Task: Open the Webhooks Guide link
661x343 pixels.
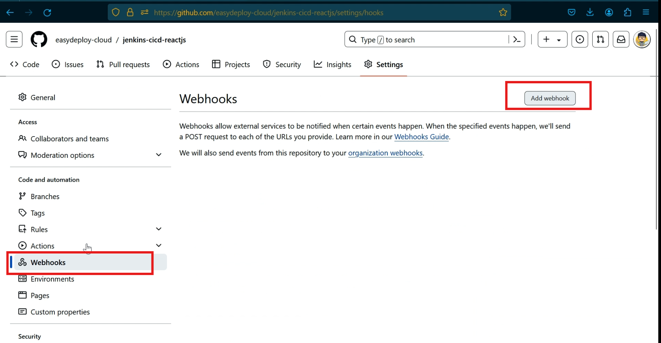Action: (x=421, y=137)
